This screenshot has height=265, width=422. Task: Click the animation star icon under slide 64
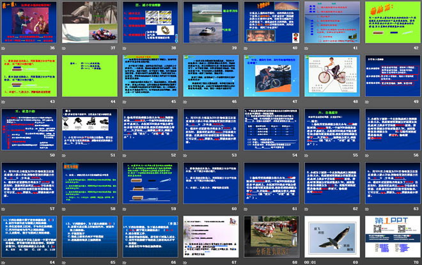3,262
